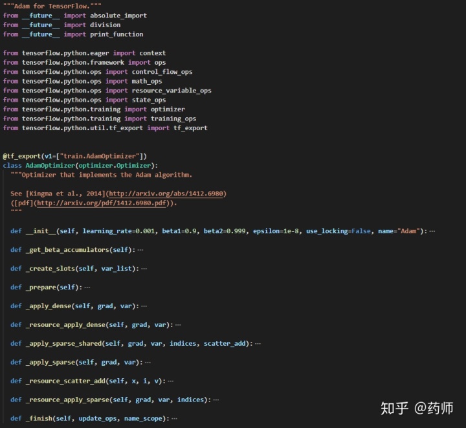Viewport: 466px width, 428px height.
Task: Click beta1=0.9 parameter
Action: pyautogui.click(x=179, y=231)
